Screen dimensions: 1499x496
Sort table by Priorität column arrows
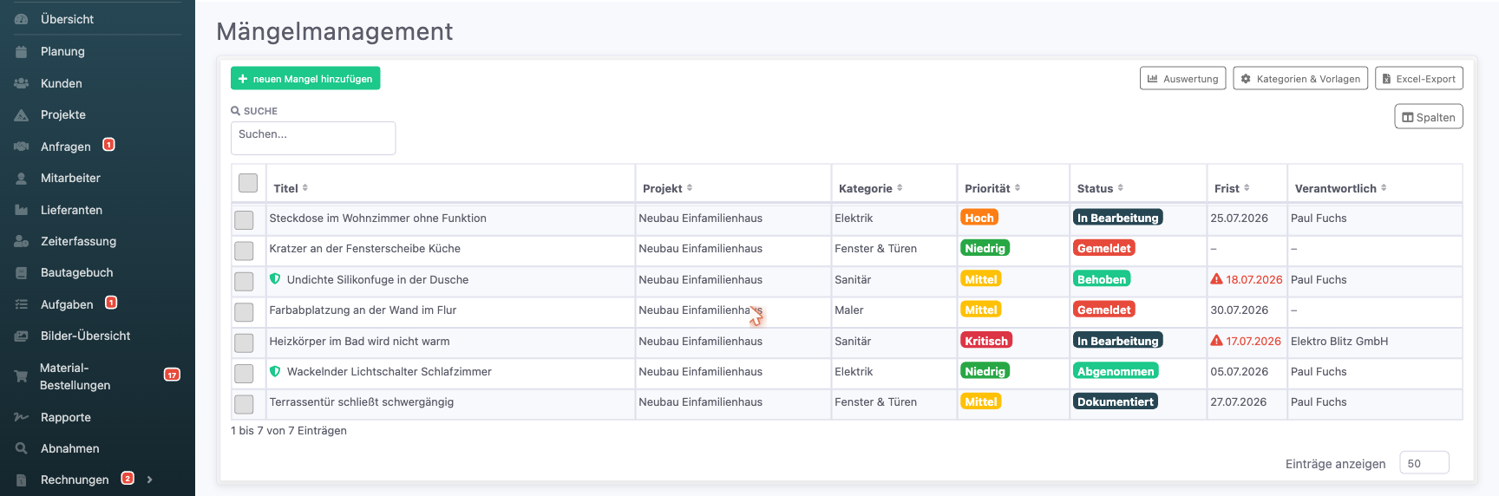point(1018,188)
